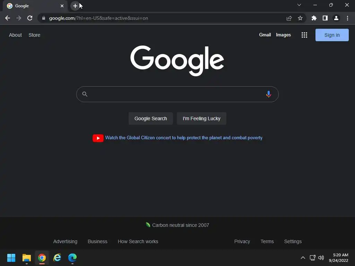Open the Windows Start menu
This screenshot has width=355, height=266.
coord(11,258)
